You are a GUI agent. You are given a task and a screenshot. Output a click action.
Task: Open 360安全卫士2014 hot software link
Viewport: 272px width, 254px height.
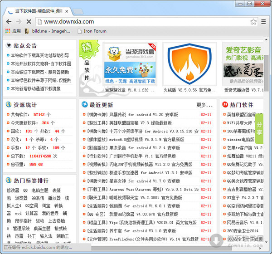coord(243,231)
